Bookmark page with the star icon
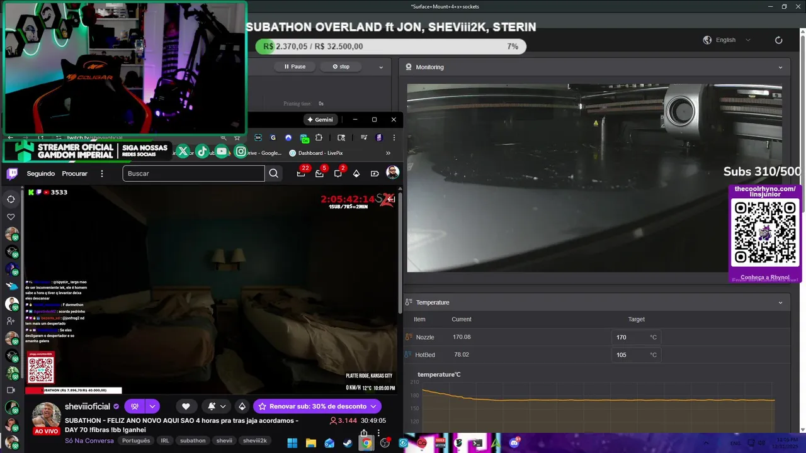 (x=237, y=138)
